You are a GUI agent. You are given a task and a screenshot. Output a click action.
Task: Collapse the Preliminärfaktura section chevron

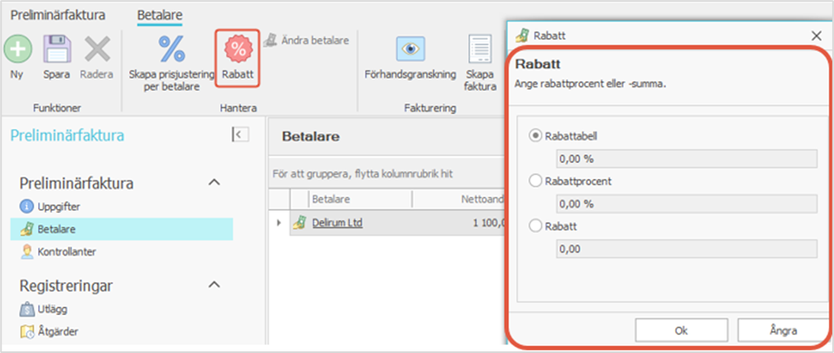point(213,182)
